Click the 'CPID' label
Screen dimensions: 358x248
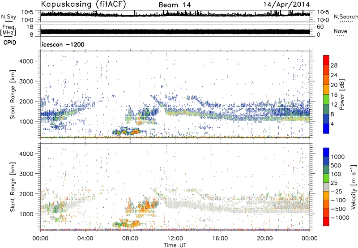(x=10, y=43)
